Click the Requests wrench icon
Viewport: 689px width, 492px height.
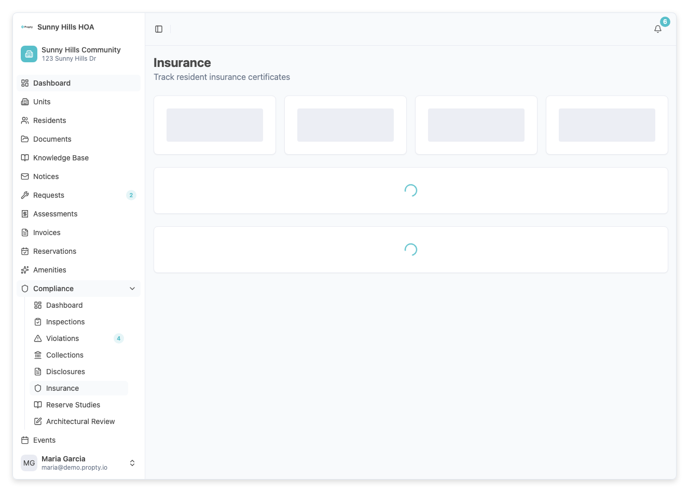coord(25,195)
